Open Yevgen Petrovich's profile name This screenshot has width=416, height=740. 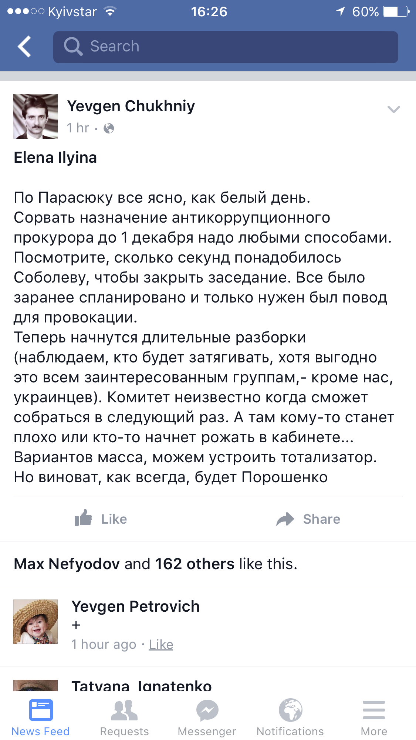[135, 606]
